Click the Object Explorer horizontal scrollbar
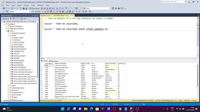Image resolution: width=200 pixels, height=112 pixels. 13,100
